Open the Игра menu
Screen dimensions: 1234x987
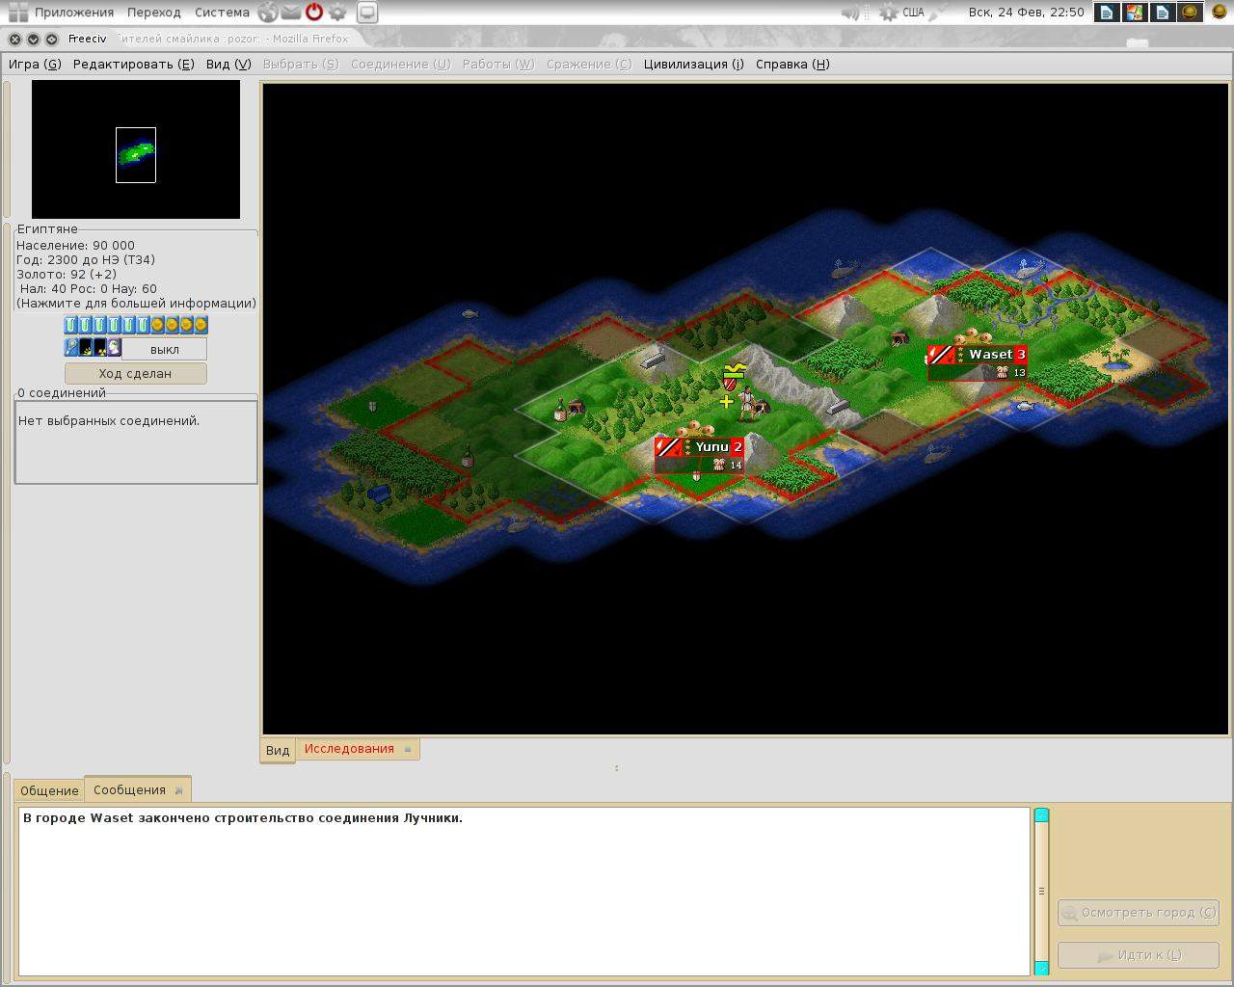(x=35, y=65)
